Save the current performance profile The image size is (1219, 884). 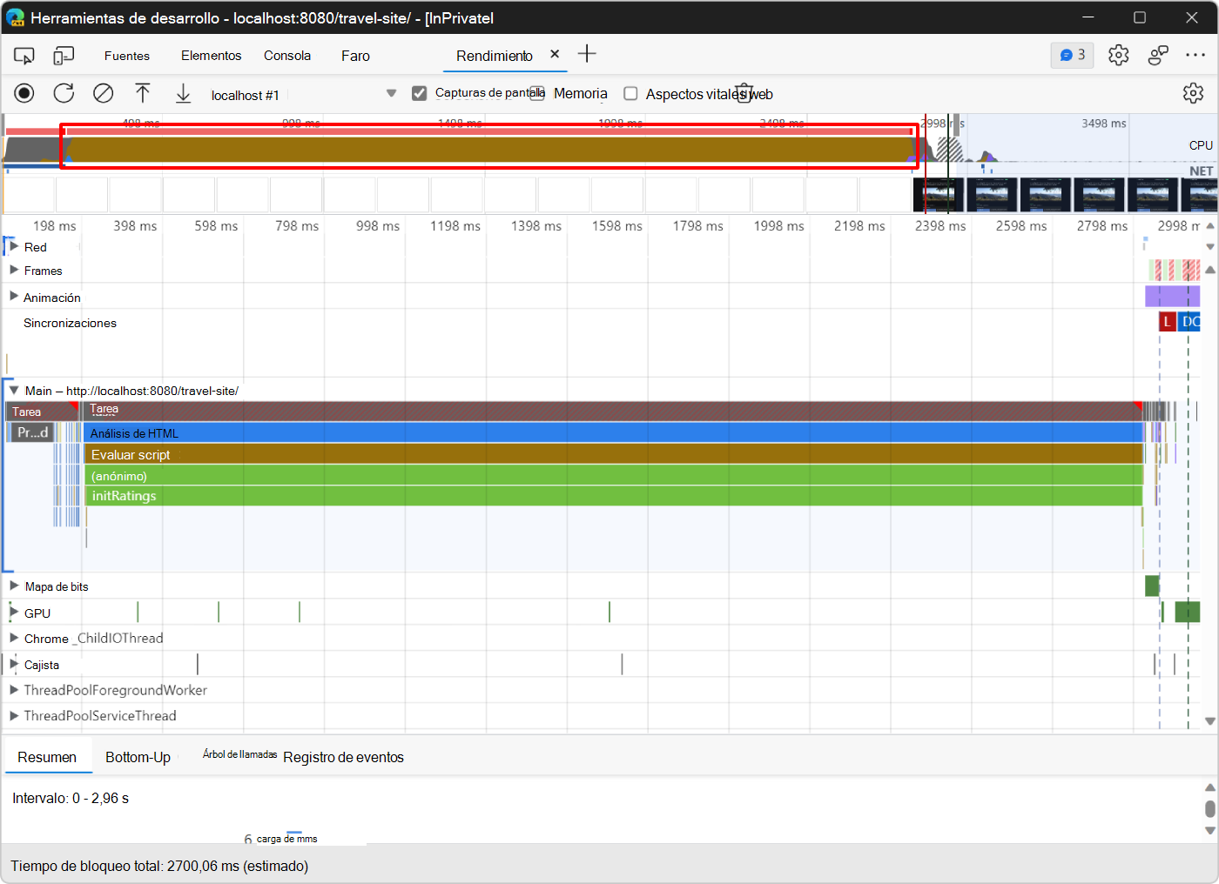(183, 93)
